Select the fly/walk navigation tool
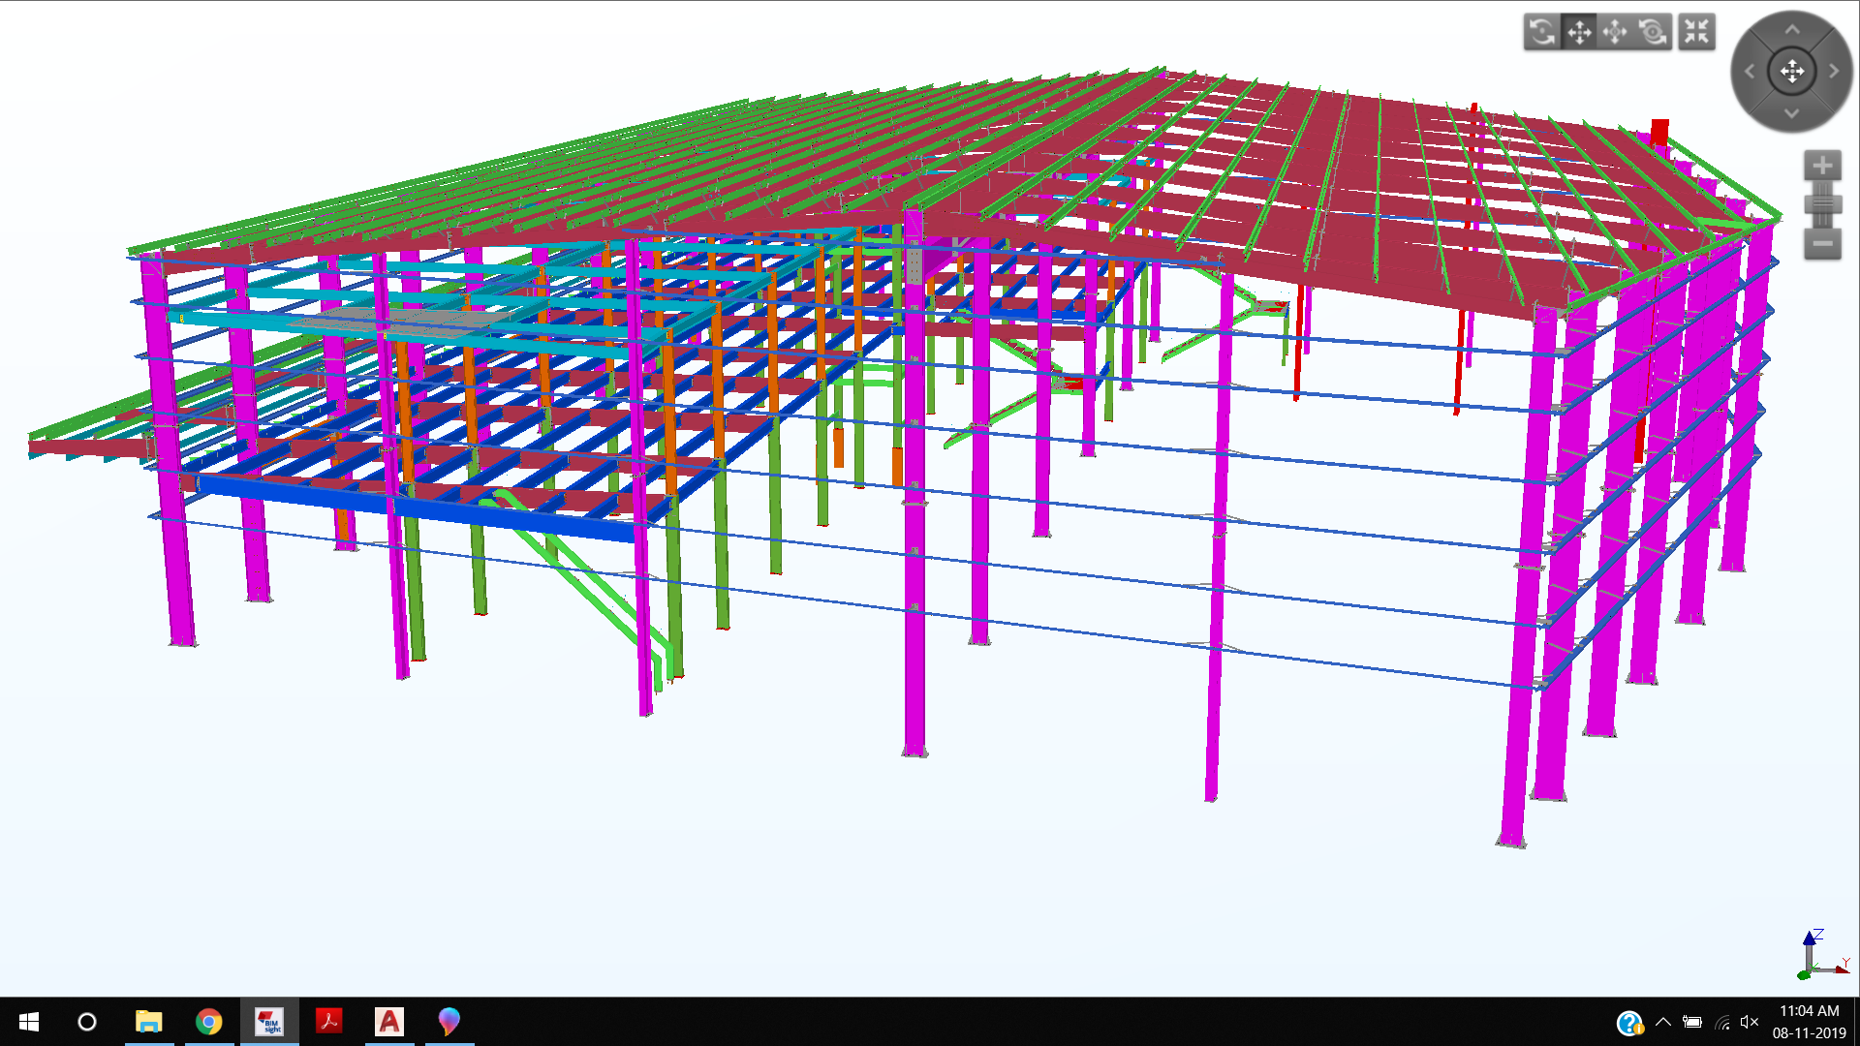The height and width of the screenshot is (1046, 1860). point(1616,32)
